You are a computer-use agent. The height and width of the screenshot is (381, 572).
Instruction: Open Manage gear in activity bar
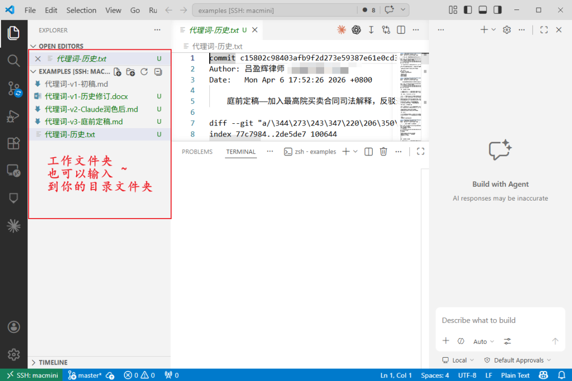click(13, 355)
